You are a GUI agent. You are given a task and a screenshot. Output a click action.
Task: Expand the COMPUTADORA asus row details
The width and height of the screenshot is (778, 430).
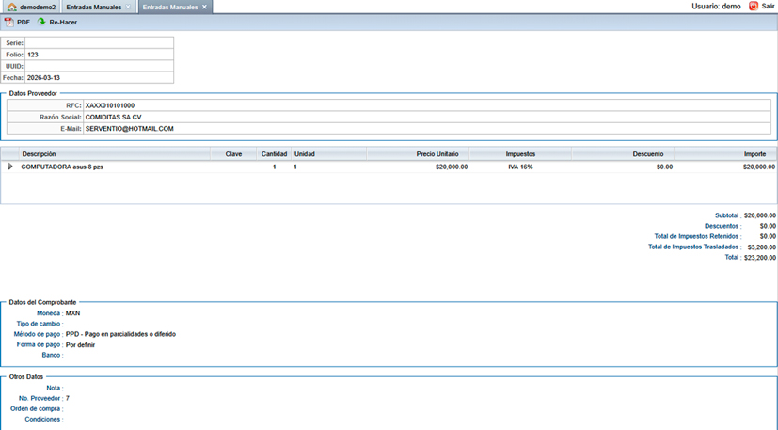point(10,167)
